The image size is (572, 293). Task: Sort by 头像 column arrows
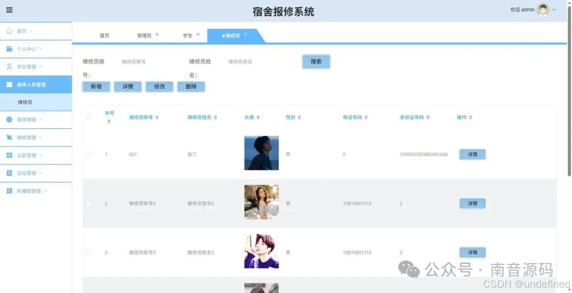pos(258,117)
